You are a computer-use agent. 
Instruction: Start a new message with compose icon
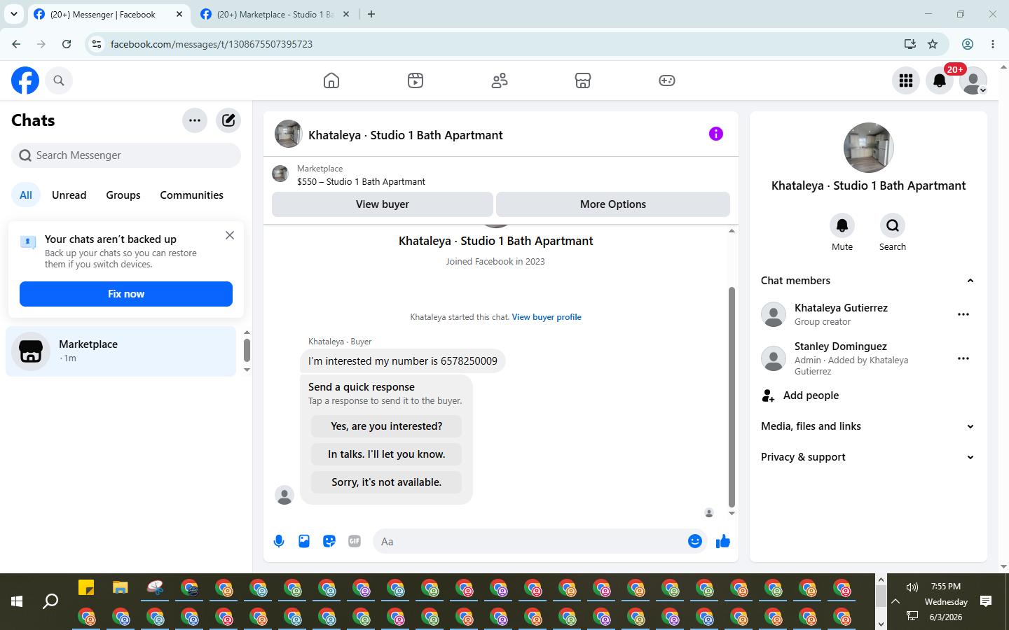point(228,120)
